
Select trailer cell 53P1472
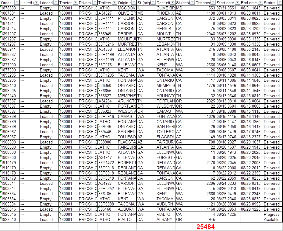coord(107,163)
